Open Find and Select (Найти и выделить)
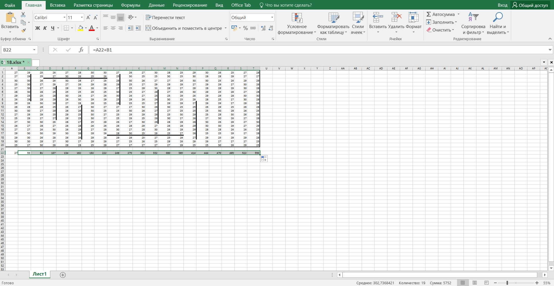554x286 pixels. click(x=498, y=23)
